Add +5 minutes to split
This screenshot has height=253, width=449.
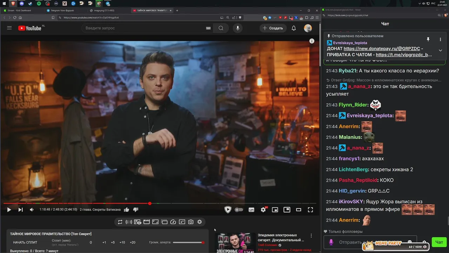coord(113,242)
